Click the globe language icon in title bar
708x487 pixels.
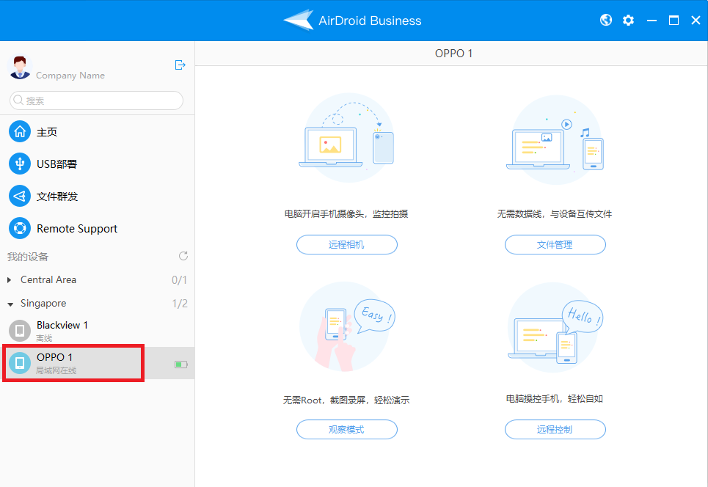coord(606,21)
